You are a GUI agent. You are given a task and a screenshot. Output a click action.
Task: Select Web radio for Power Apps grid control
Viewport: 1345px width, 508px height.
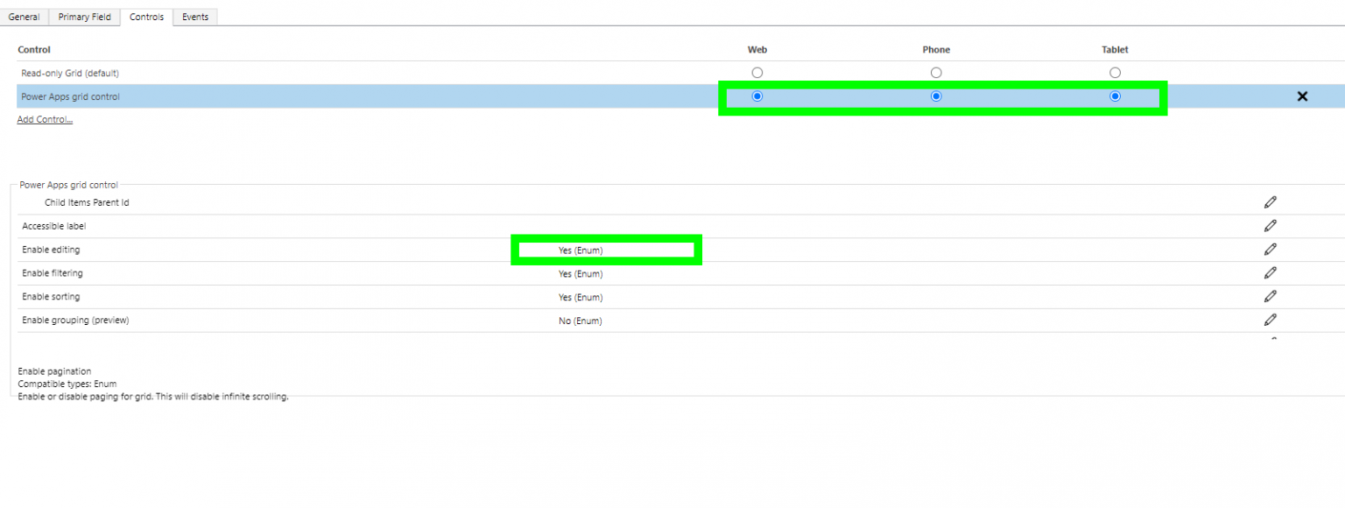tap(757, 96)
